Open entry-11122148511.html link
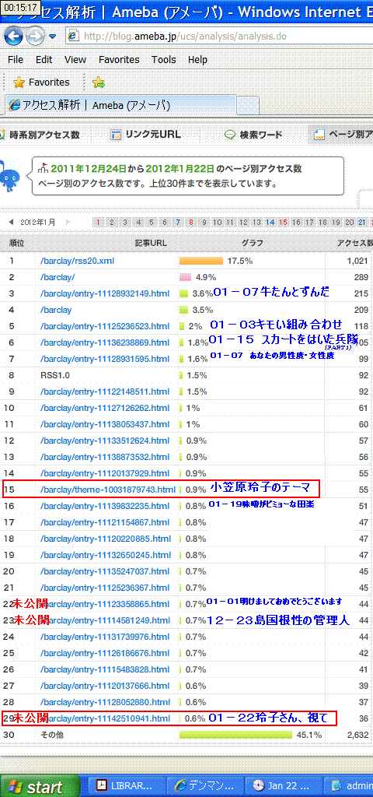373x797 pixels. click(x=105, y=391)
